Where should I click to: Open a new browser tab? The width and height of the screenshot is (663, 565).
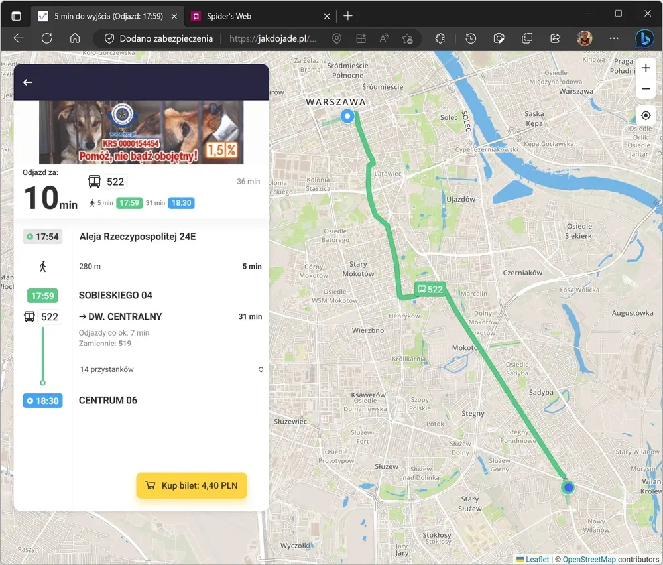click(348, 16)
